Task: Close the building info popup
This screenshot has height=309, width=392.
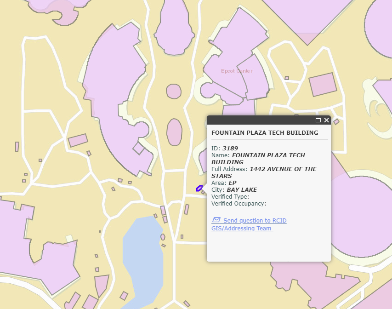Action: click(x=327, y=120)
